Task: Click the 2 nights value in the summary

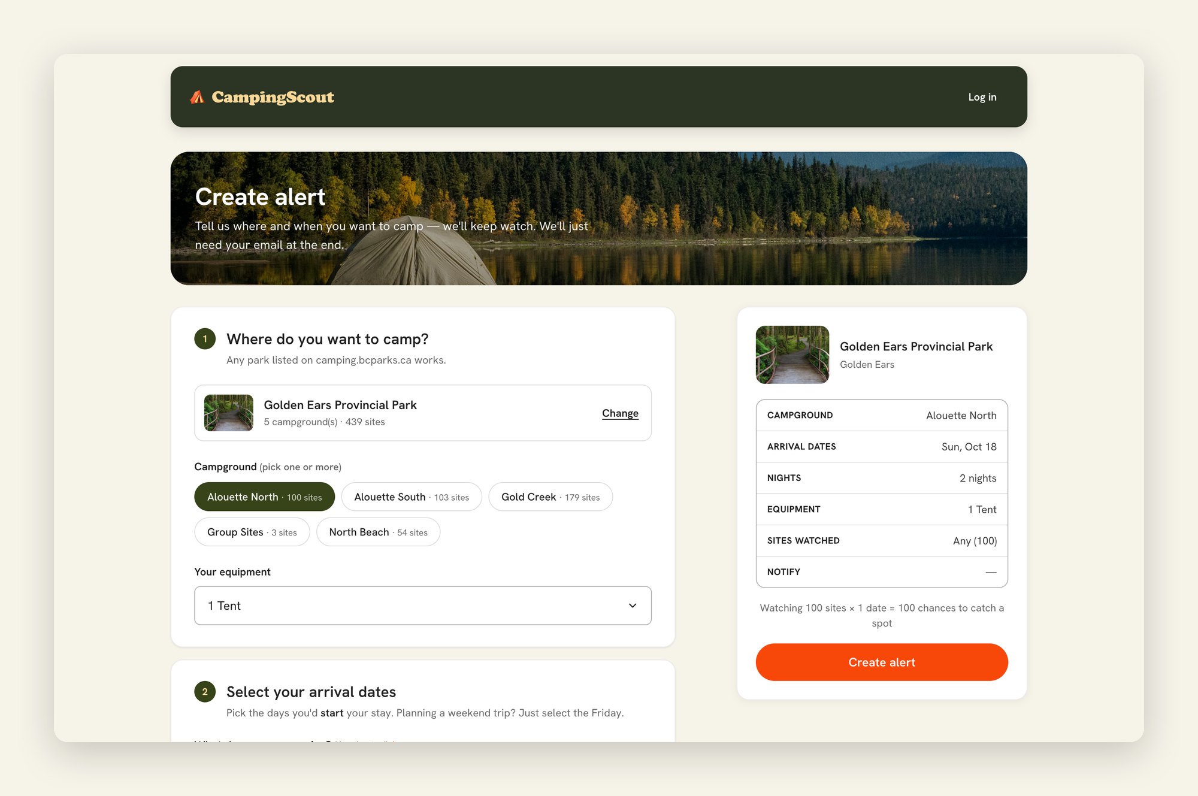Action: [x=978, y=478]
